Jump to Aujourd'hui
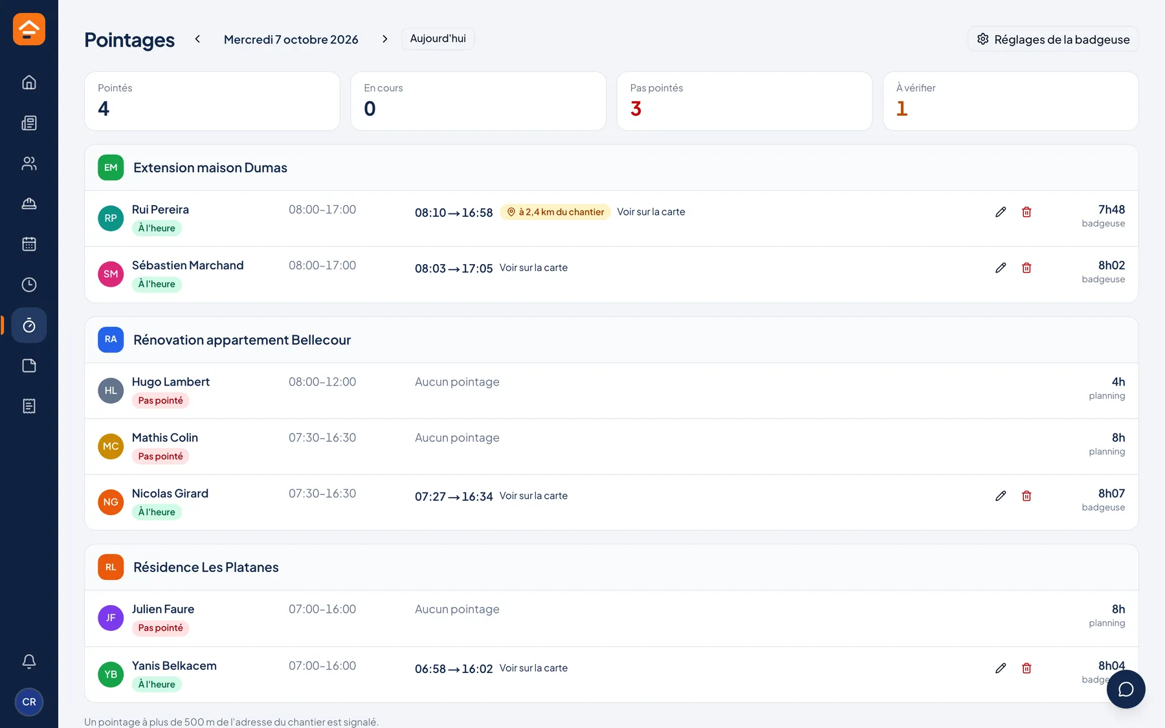 [x=438, y=39]
